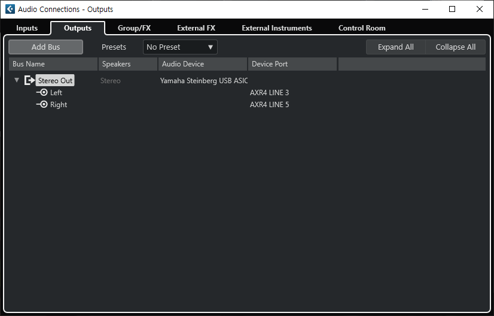This screenshot has height=316, width=494.
Task: Maximize the Audio Connections window
Action: [452, 9]
